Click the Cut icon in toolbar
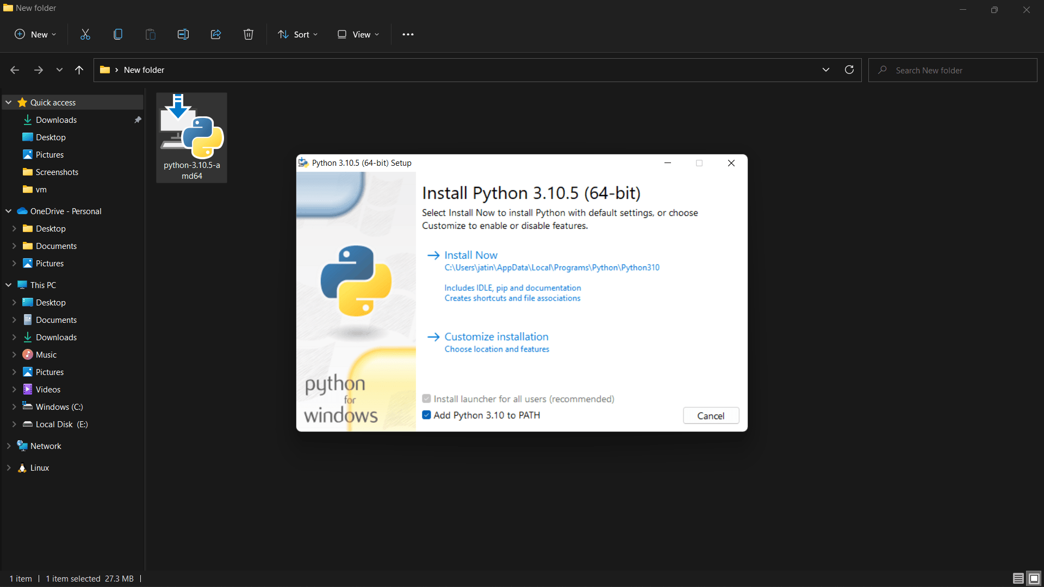1044x587 pixels. [85, 34]
